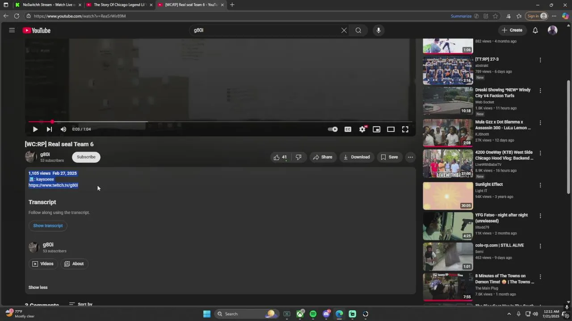Click Show transcript

(48, 226)
